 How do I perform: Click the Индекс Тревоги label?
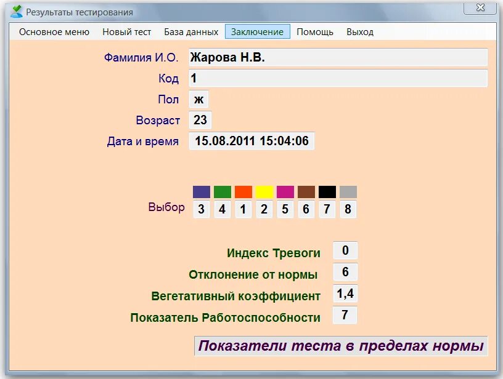[x=274, y=253]
